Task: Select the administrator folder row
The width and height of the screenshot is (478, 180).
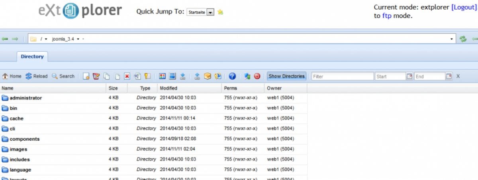Action: coord(153,98)
